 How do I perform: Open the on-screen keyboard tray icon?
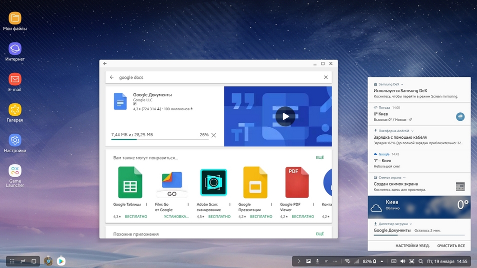[393, 262]
